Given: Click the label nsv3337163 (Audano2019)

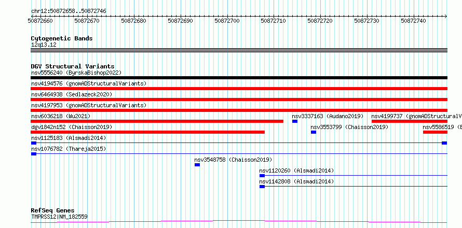Looking at the screenshot, I should 328,116.
